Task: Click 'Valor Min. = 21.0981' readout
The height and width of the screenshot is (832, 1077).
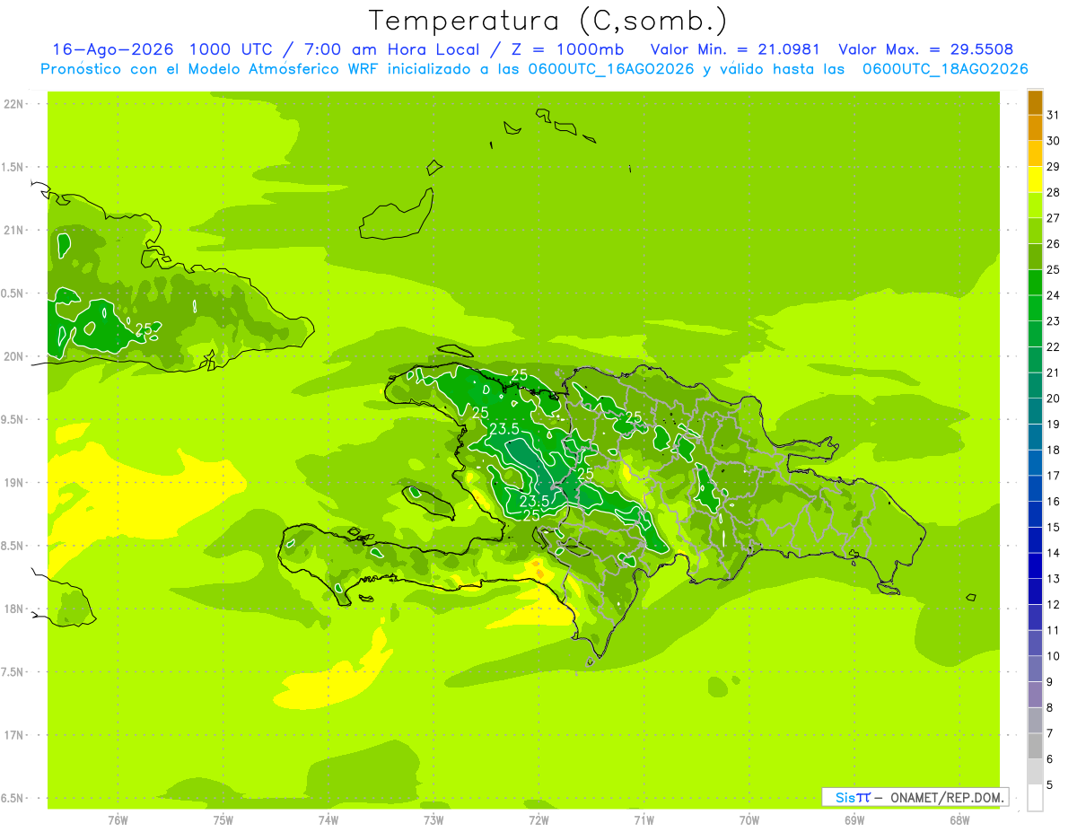Action: click(735, 49)
